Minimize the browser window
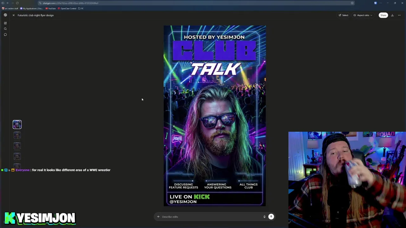This screenshot has width=406, height=228. point(388,3)
